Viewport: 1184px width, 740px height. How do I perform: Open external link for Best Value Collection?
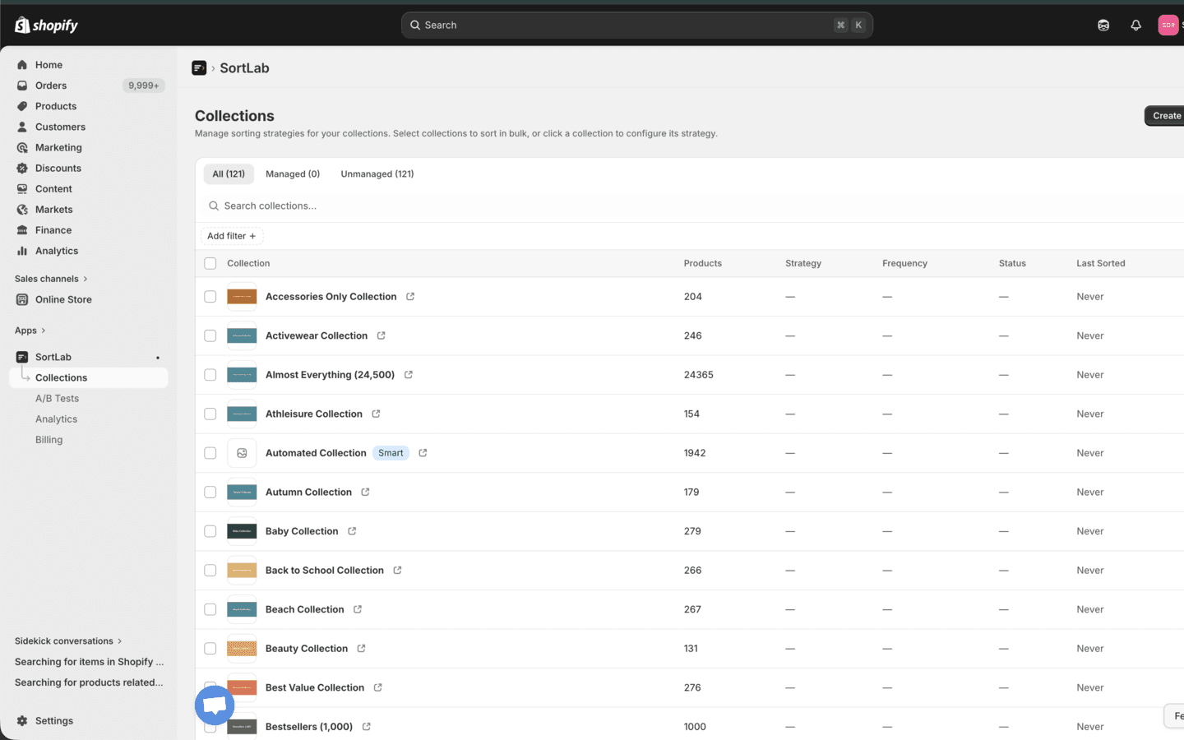tap(377, 687)
